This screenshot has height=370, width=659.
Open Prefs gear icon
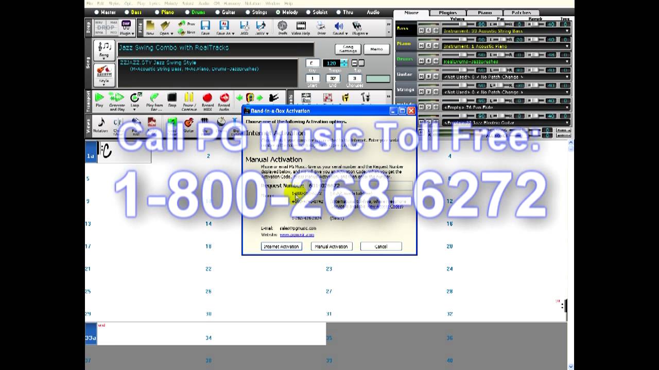(283, 28)
